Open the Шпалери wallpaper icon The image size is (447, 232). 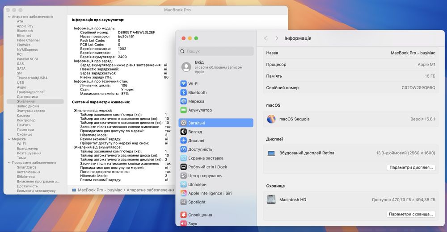tap(184, 184)
